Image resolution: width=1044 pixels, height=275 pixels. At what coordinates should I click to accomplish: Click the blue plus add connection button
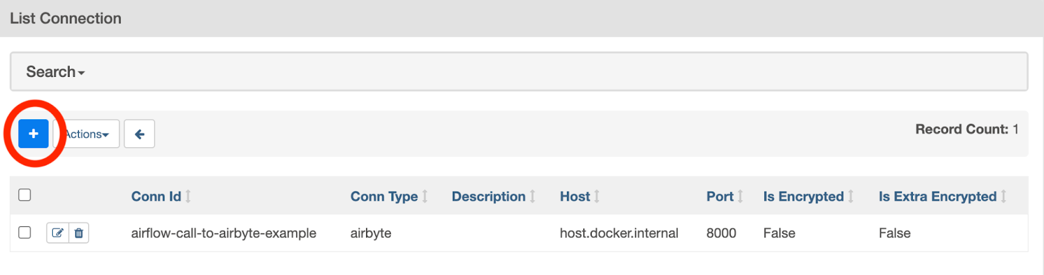(x=33, y=134)
